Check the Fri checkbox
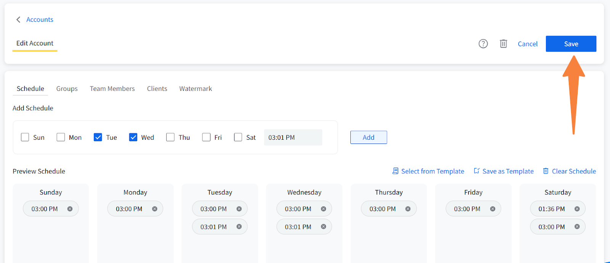This screenshot has height=263, width=610. coord(206,137)
